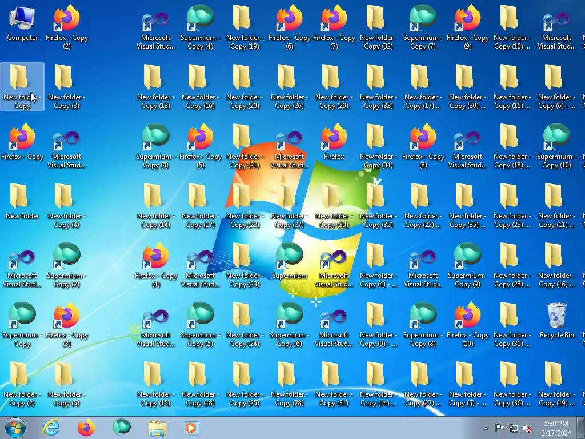Click the Supermium - Copy (6) shortcut

[x=290, y=325]
